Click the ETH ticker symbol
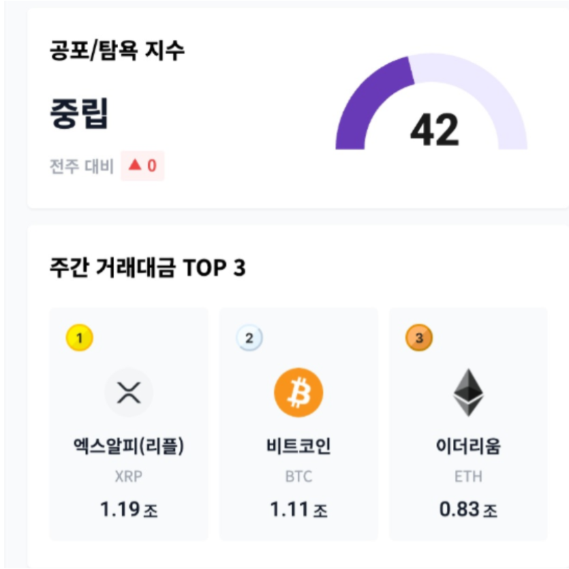569x569 pixels. [x=469, y=477]
